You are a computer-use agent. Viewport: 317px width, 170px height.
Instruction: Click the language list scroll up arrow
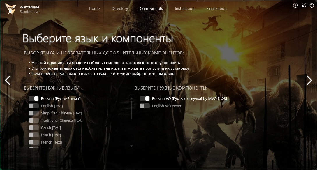[x=131, y=98]
